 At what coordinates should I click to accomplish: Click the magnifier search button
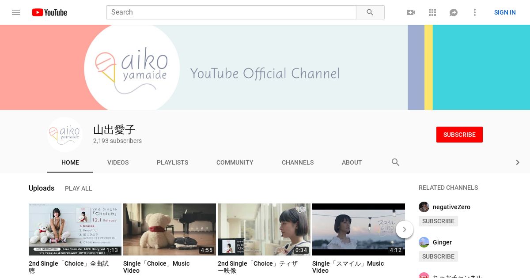coord(370,12)
